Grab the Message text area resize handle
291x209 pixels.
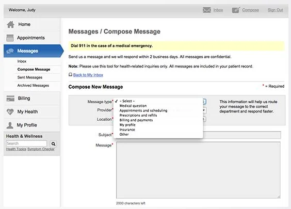point(279,197)
